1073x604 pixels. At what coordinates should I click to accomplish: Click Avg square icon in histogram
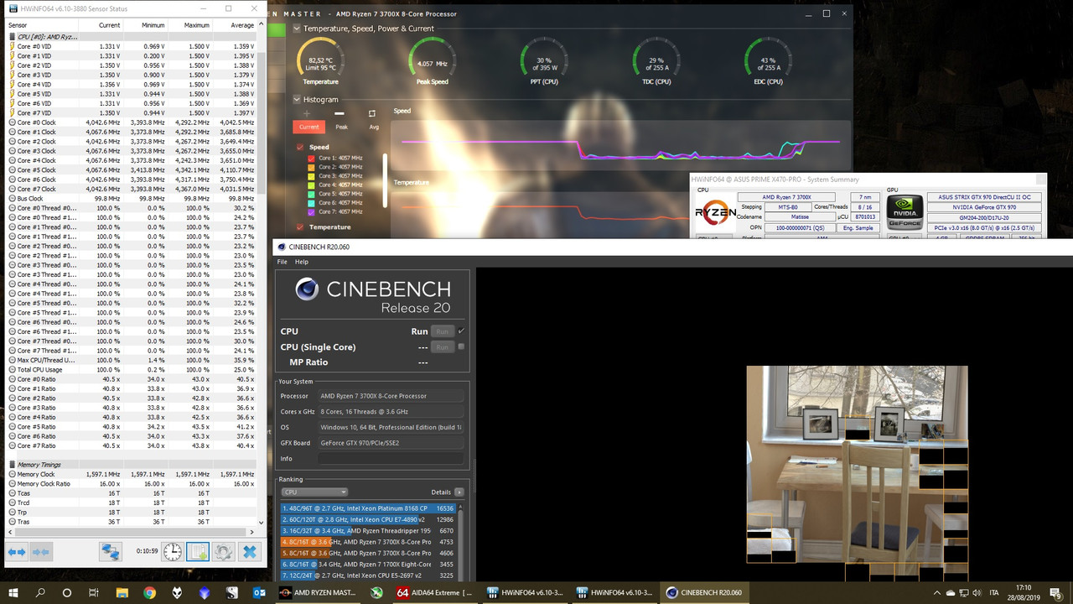[372, 113]
